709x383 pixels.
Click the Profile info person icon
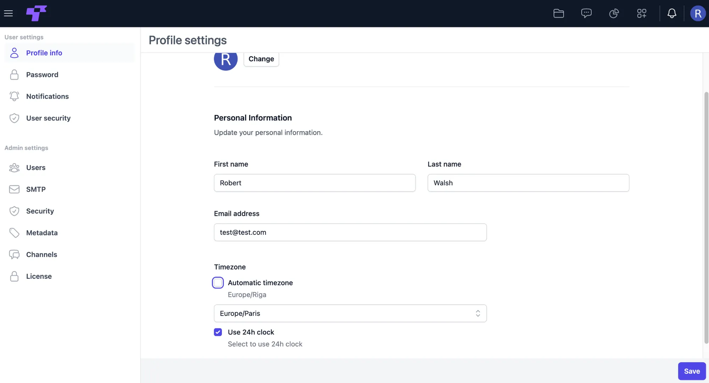14,53
